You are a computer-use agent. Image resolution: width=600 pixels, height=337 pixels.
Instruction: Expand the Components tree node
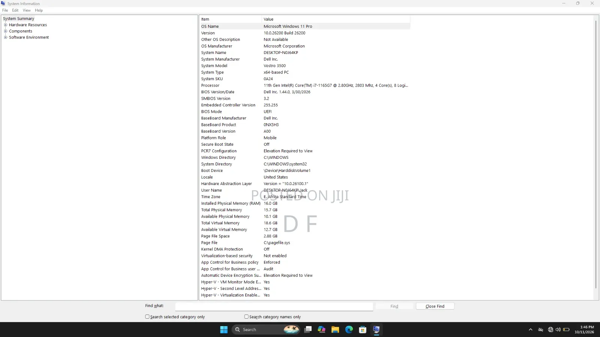tap(6, 31)
